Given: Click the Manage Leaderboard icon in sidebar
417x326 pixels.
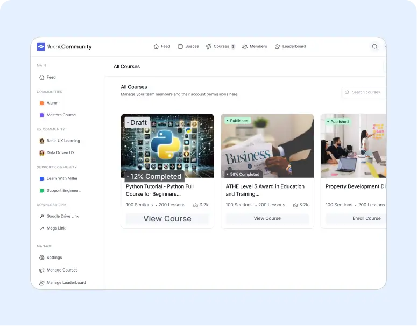Looking at the screenshot, I should (42, 282).
